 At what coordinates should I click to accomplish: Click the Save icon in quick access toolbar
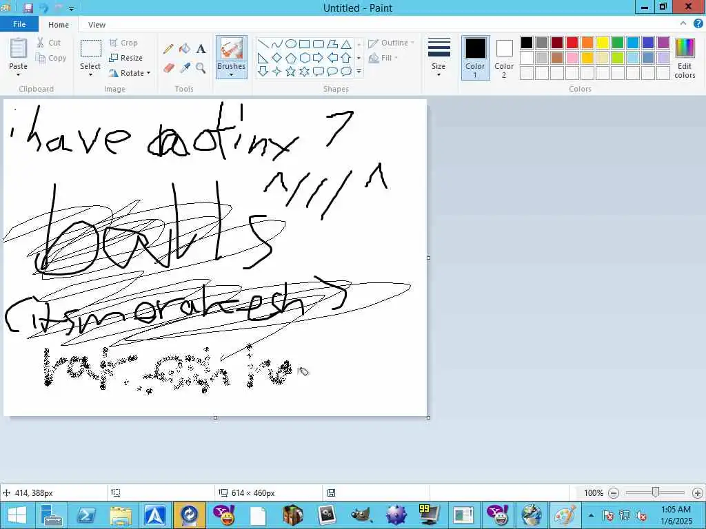coord(28,8)
